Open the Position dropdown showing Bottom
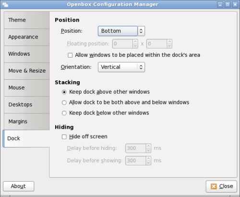 121,31
